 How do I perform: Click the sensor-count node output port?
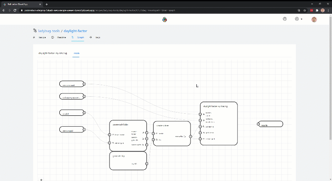point(84,84)
